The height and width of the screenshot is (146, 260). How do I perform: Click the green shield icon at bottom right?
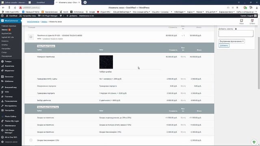point(254,142)
